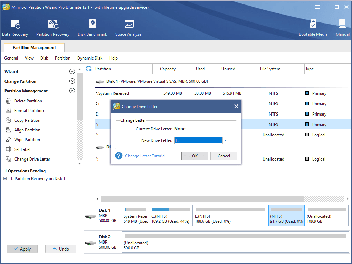
Task: Start the Space Analyzer tool
Action: 129,28
